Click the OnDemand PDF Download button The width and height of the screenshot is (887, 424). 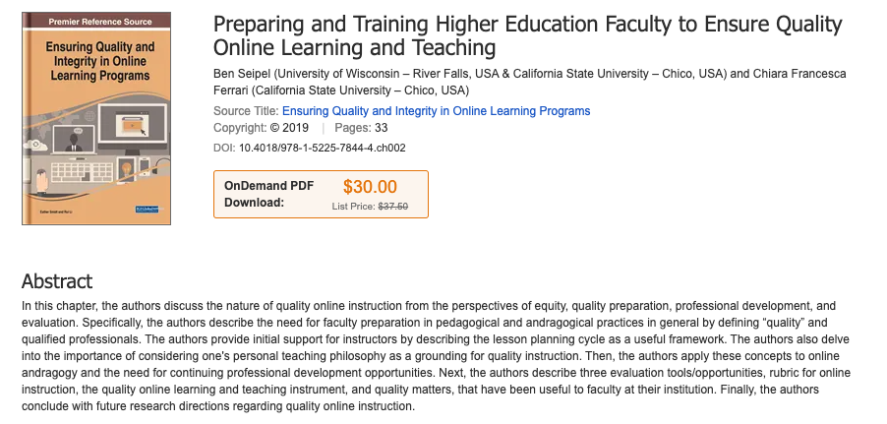[x=269, y=194]
